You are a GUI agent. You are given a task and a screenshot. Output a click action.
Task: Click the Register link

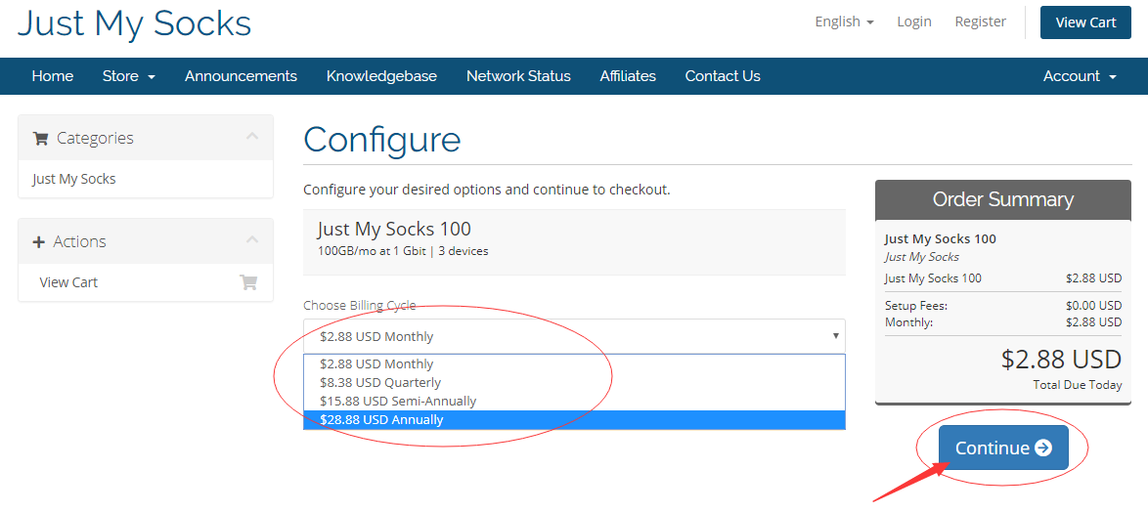[980, 21]
